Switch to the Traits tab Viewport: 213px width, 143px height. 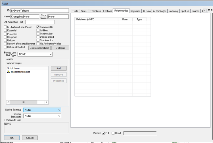75,11
